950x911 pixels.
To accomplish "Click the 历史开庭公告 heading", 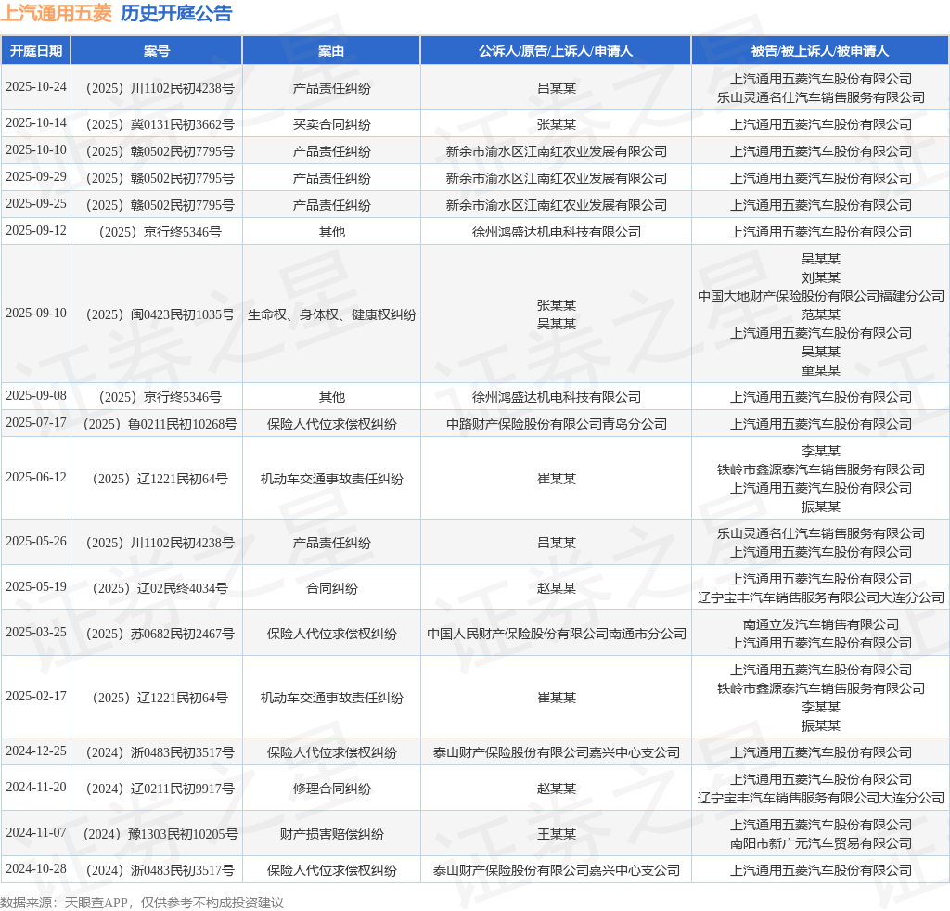I will [176, 13].
